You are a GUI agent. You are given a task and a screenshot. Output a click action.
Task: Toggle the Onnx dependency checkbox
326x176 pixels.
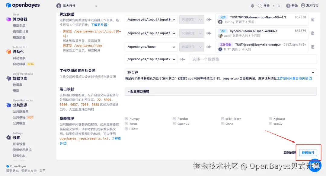[x=222, y=124]
